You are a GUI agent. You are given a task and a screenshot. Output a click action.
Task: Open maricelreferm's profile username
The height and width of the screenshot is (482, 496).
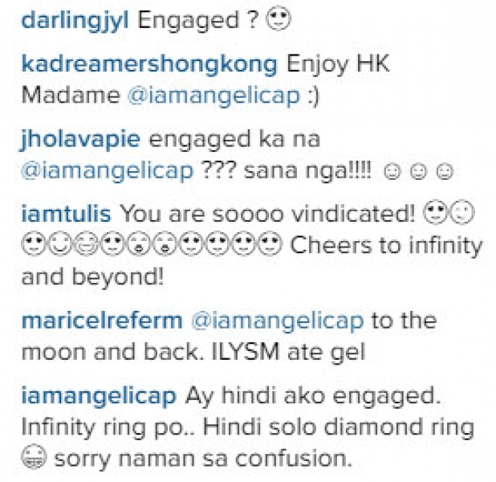coord(102,321)
